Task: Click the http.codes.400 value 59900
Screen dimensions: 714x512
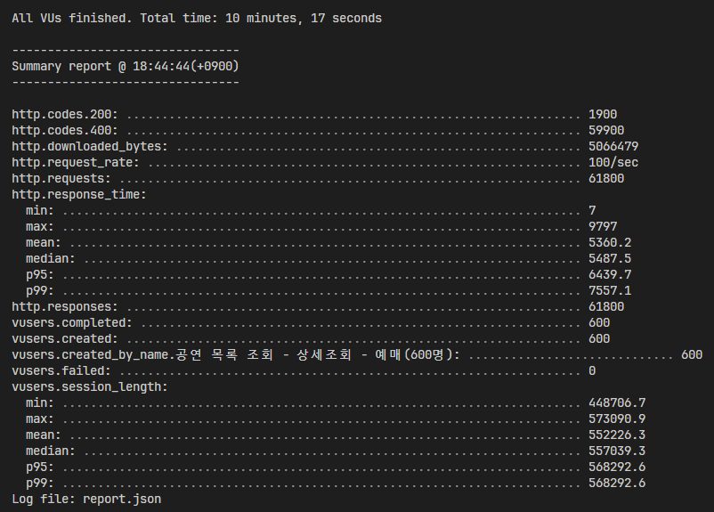Action: pyautogui.click(x=606, y=130)
